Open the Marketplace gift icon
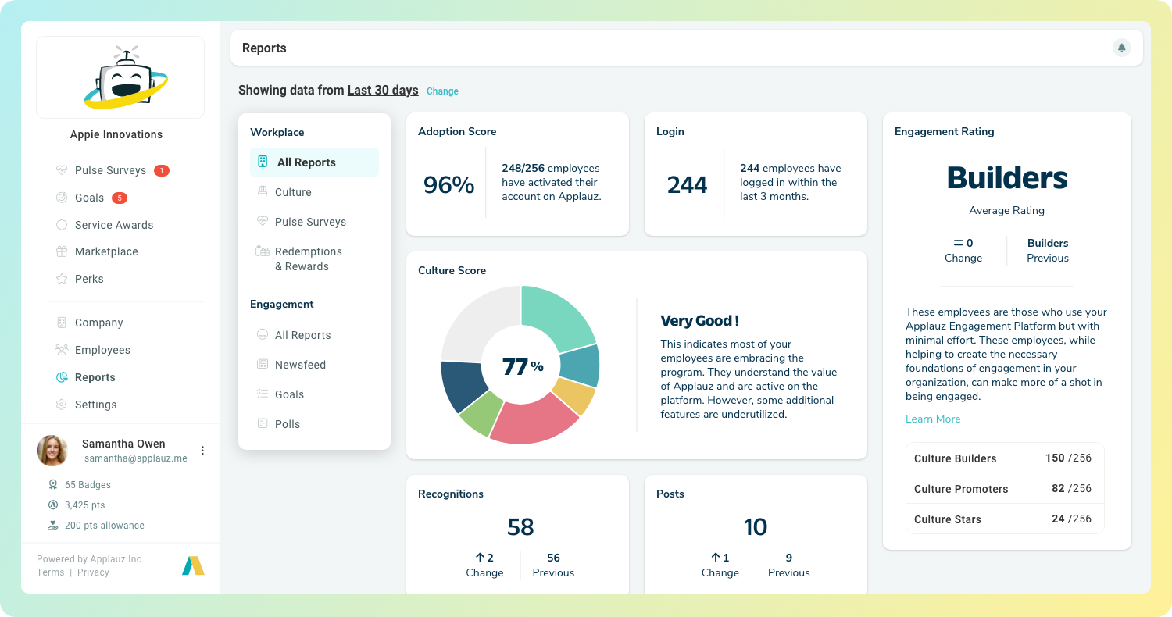Screen dimensions: 1172x617 click(62, 251)
